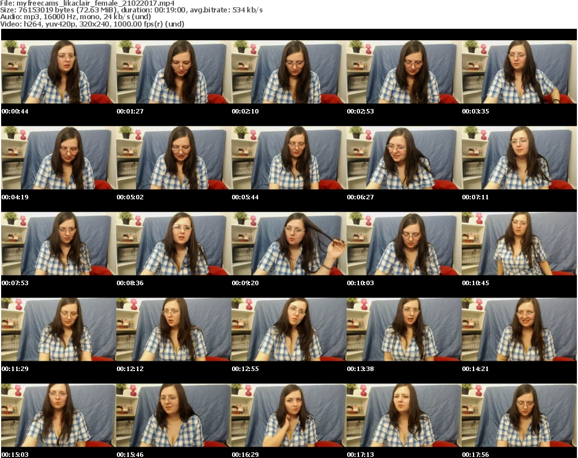578x458 pixels.
Task: Click the timestamp label 00:03:35
Action: tap(475, 111)
